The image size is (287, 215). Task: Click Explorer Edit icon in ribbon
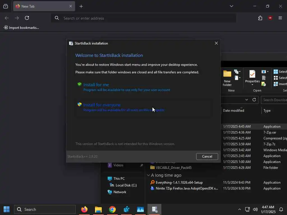point(264,78)
